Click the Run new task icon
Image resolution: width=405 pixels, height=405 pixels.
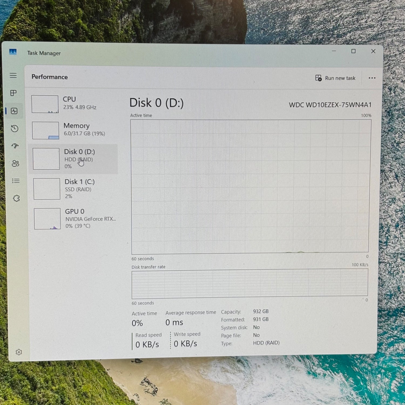[x=318, y=78]
